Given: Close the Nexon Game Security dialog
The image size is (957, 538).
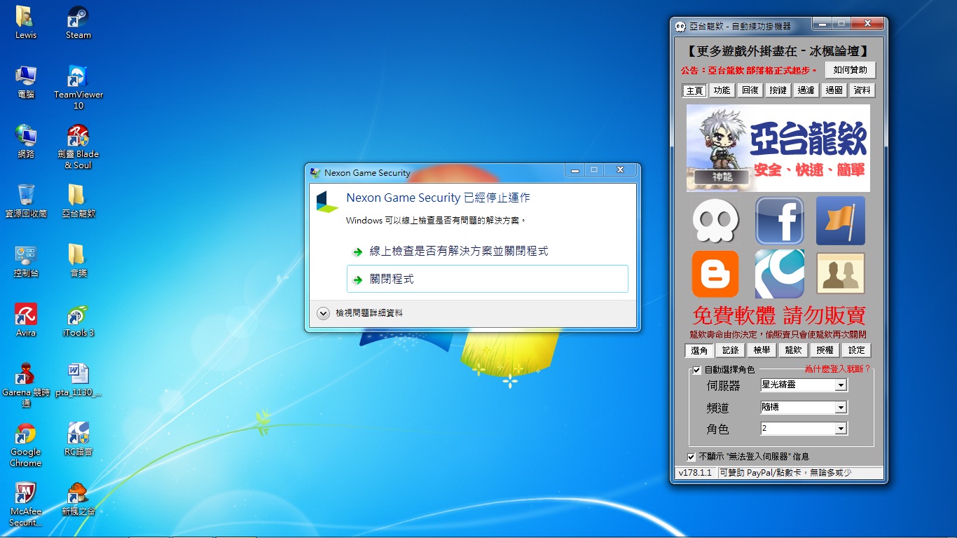Looking at the screenshot, I should 620,170.
